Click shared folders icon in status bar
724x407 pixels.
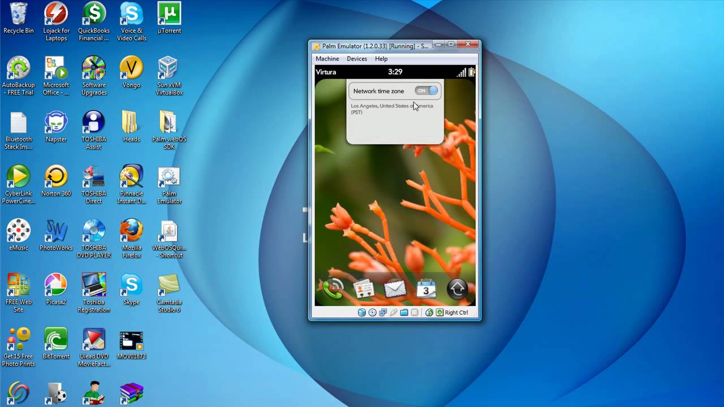click(404, 313)
